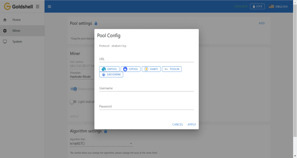
Task: Open the ENGLISH language selector
Action: (278, 6)
